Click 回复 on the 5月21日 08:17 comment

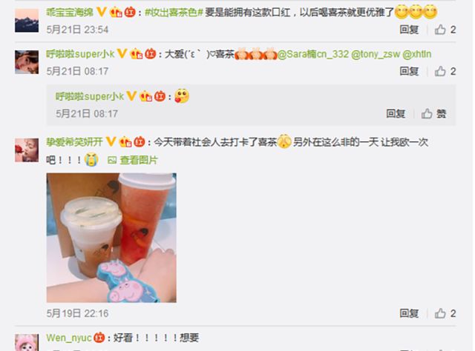409,71
